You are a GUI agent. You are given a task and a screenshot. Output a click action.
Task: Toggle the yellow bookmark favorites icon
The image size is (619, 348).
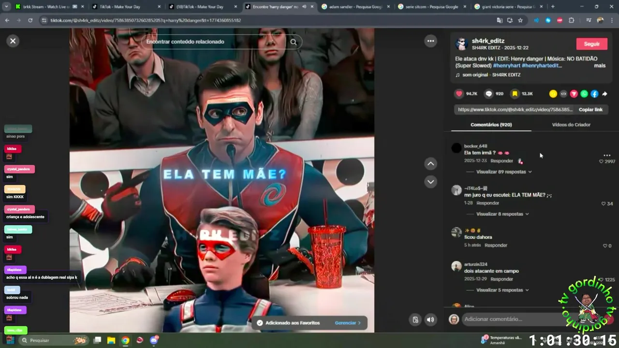click(515, 94)
